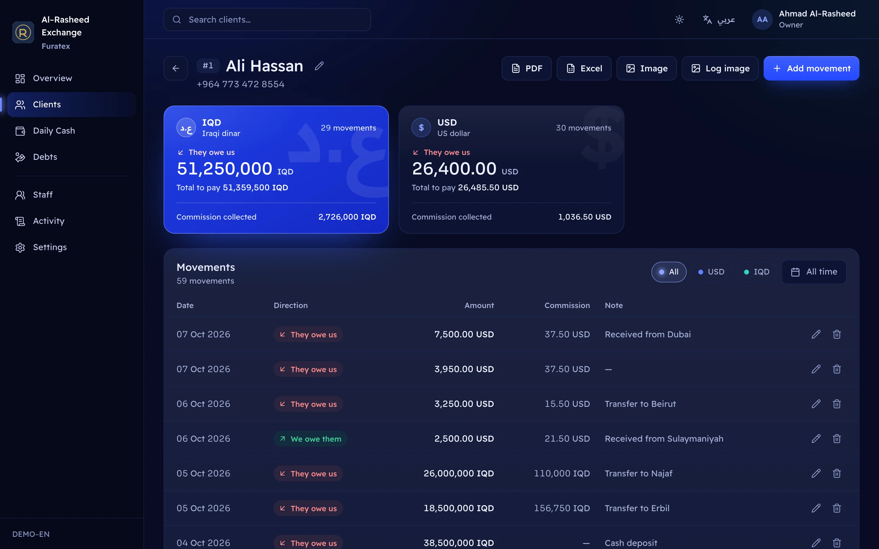Open Staff page
This screenshot has width=879, height=549.
(72, 195)
